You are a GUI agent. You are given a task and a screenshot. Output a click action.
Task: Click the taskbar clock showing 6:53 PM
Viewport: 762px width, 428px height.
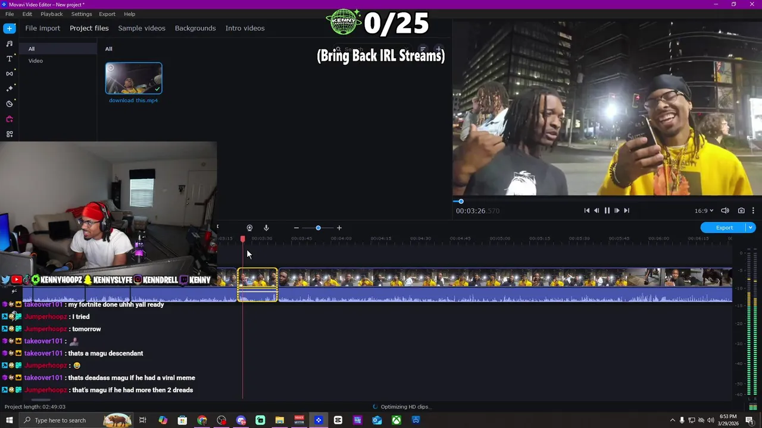click(728, 420)
